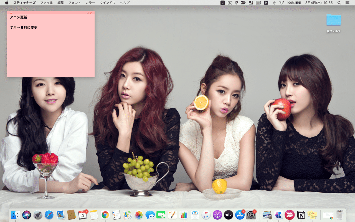Open Pages pen icon in dock
355x222 pixels.
point(173,215)
